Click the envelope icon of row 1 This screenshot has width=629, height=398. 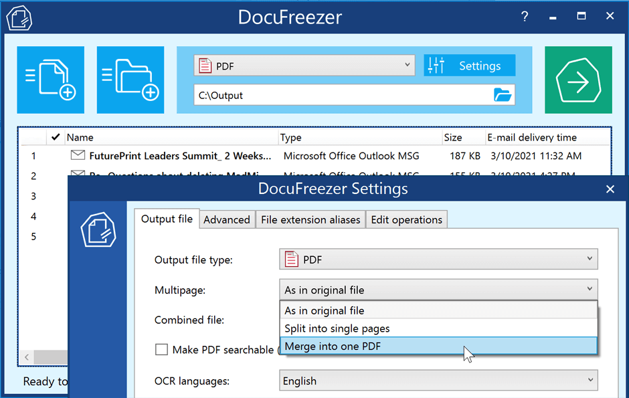coord(78,155)
